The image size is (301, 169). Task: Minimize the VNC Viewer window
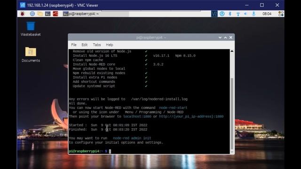(x=246, y=5)
